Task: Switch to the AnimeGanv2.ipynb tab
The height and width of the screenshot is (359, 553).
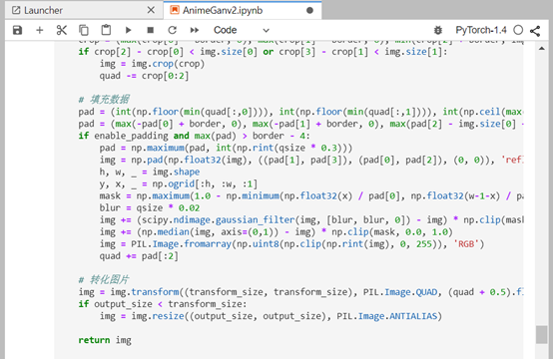Action: [223, 11]
